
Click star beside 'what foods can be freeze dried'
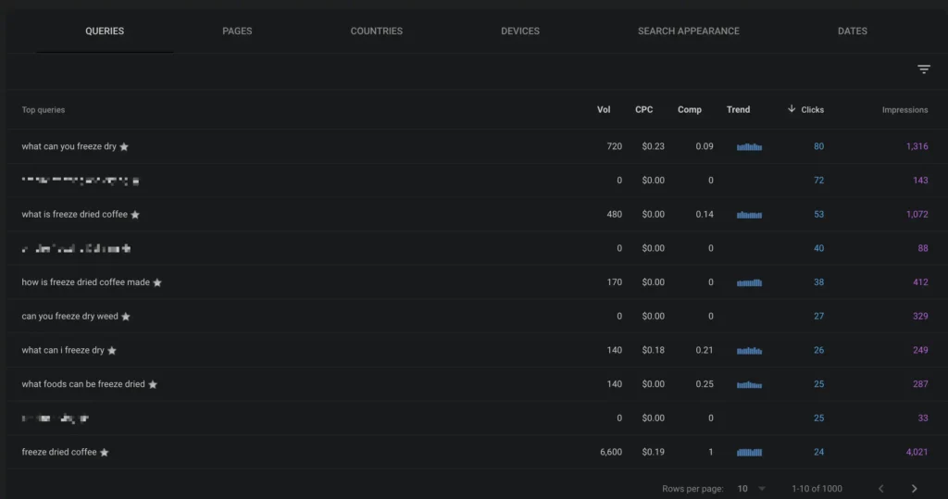tap(153, 384)
